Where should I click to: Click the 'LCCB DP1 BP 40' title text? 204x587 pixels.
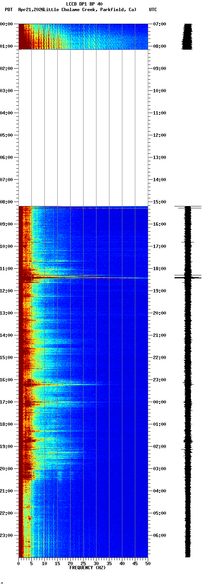pos(84,4)
